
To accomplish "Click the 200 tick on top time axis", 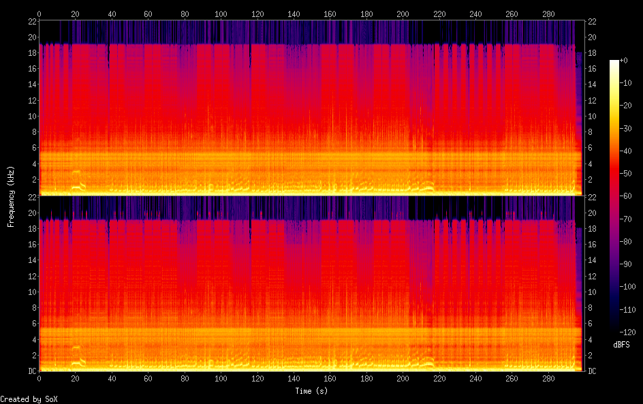I will [x=403, y=14].
